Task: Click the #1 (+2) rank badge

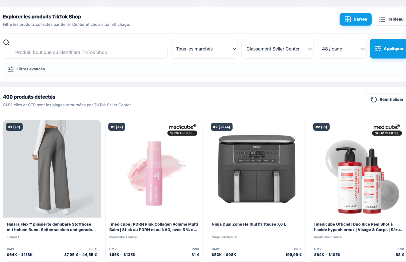Action: coord(117,127)
